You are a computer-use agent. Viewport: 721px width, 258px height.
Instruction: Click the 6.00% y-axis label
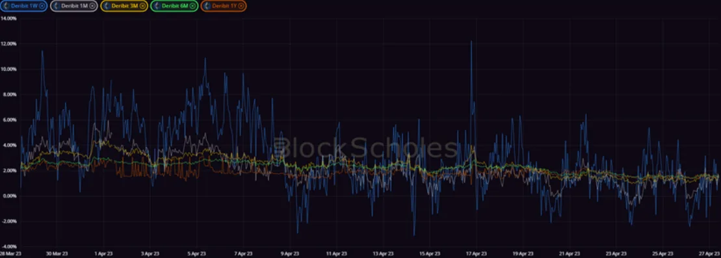(x=9, y=120)
